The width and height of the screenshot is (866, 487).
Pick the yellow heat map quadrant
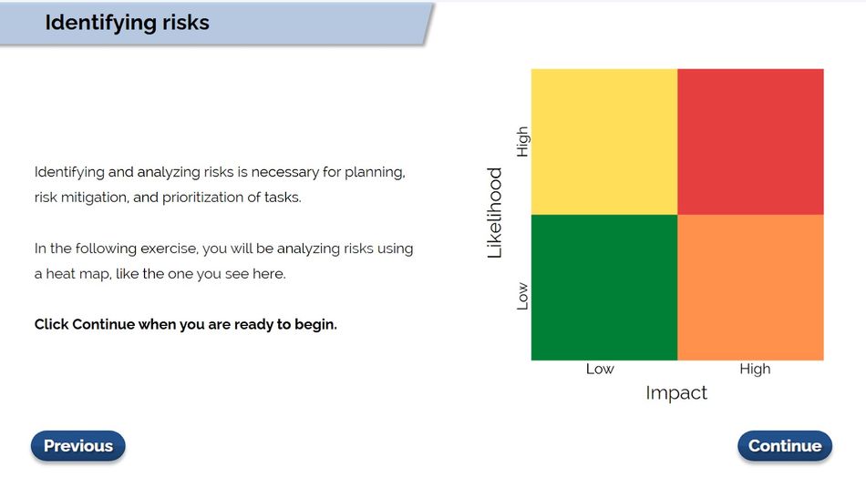pos(604,142)
